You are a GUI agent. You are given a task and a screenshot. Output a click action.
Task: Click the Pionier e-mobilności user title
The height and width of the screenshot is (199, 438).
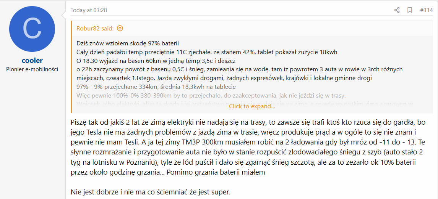coord(32,69)
